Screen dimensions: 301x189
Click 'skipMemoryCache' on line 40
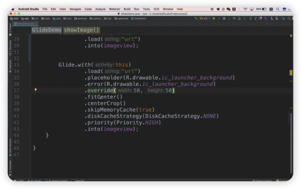(112, 110)
